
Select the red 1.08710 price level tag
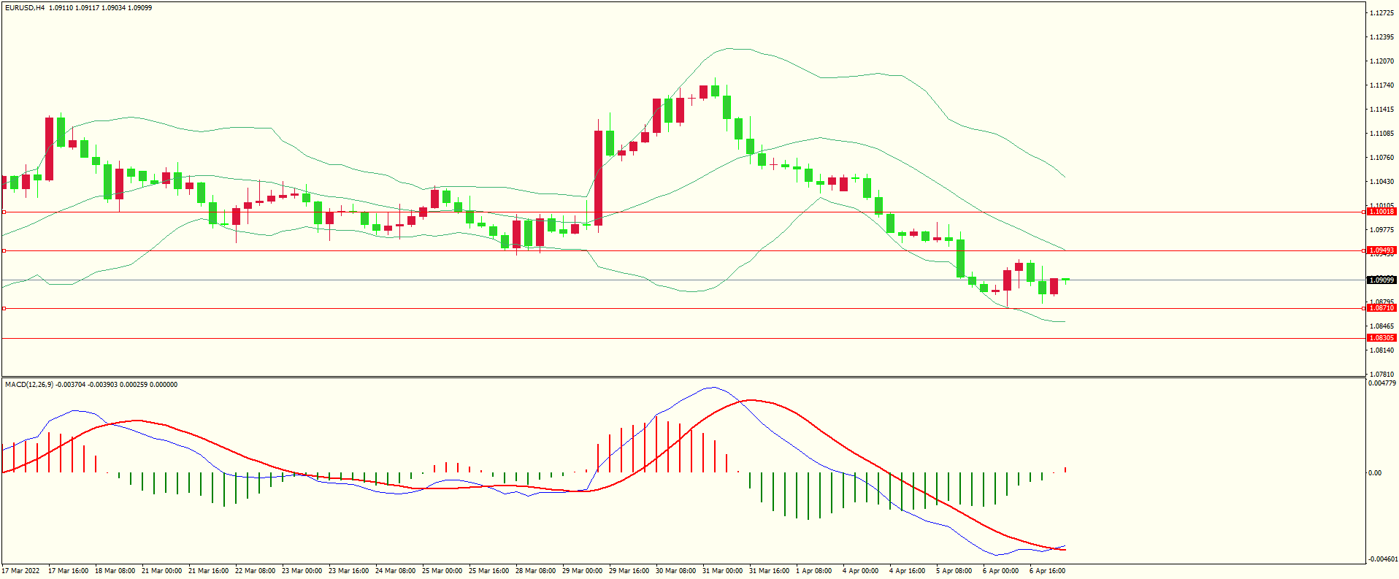tap(1381, 308)
